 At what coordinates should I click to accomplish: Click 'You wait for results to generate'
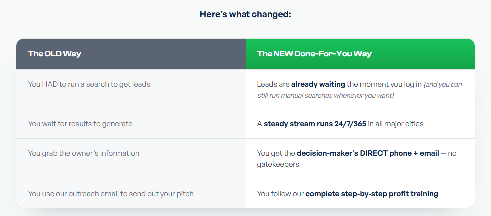80,124
